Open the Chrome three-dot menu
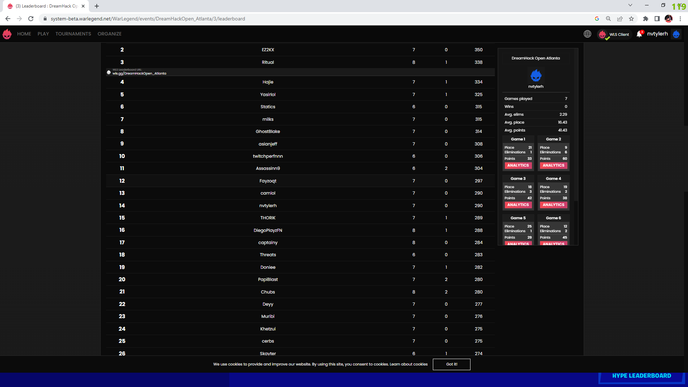Image resolution: width=688 pixels, height=387 pixels. (x=680, y=19)
